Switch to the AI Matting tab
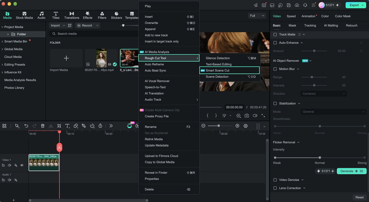 click(331, 26)
